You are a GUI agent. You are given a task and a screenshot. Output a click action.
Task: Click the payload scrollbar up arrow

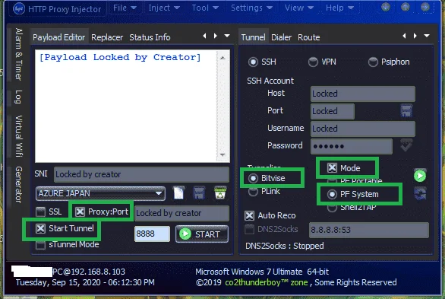click(222, 58)
